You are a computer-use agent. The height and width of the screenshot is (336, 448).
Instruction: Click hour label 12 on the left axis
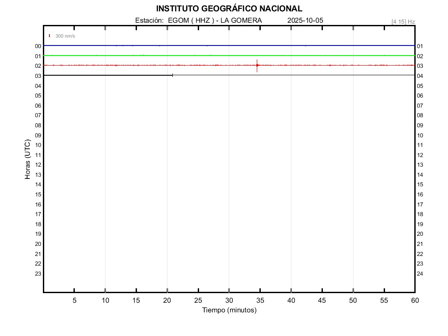pyautogui.click(x=38, y=165)
